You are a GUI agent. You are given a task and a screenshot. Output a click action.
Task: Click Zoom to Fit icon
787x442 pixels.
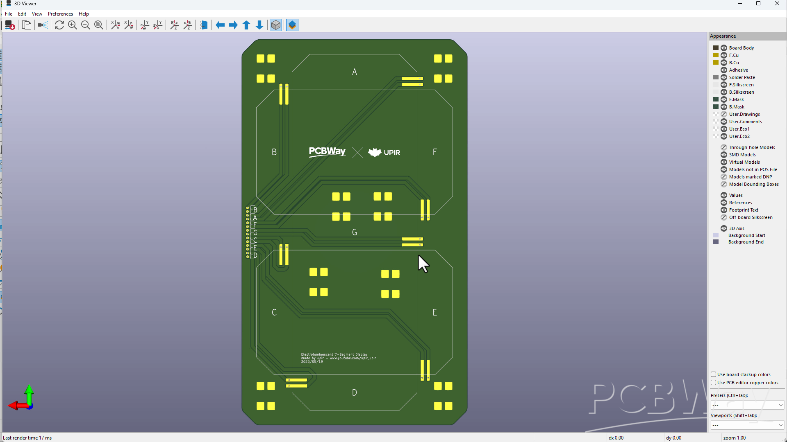[99, 25]
